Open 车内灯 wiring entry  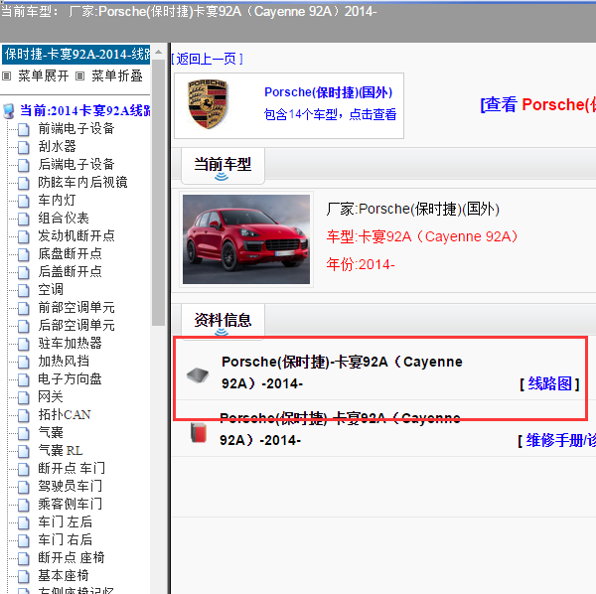click(57, 201)
